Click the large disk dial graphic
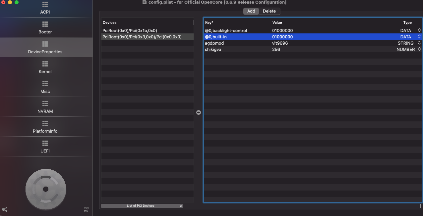This screenshot has width=423, height=216. 46,189
